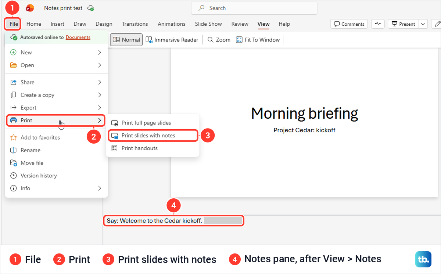Expand the Export submenu chevron
Viewport: 441px width, 274px height.
(x=99, y=108)
